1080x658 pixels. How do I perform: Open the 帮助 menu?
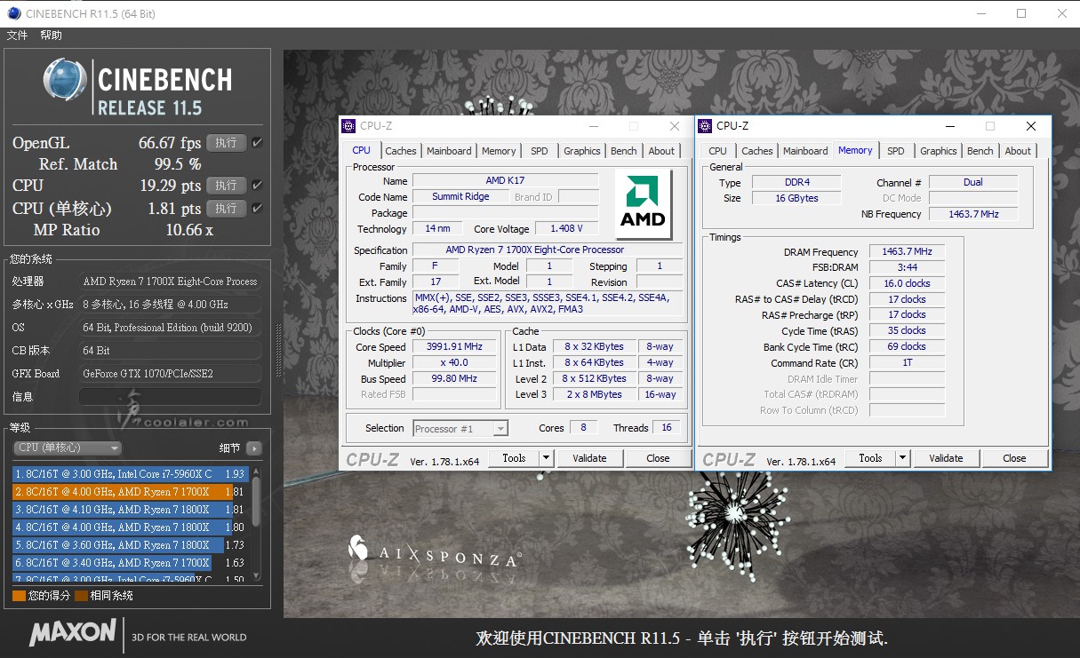coord(52,36)
